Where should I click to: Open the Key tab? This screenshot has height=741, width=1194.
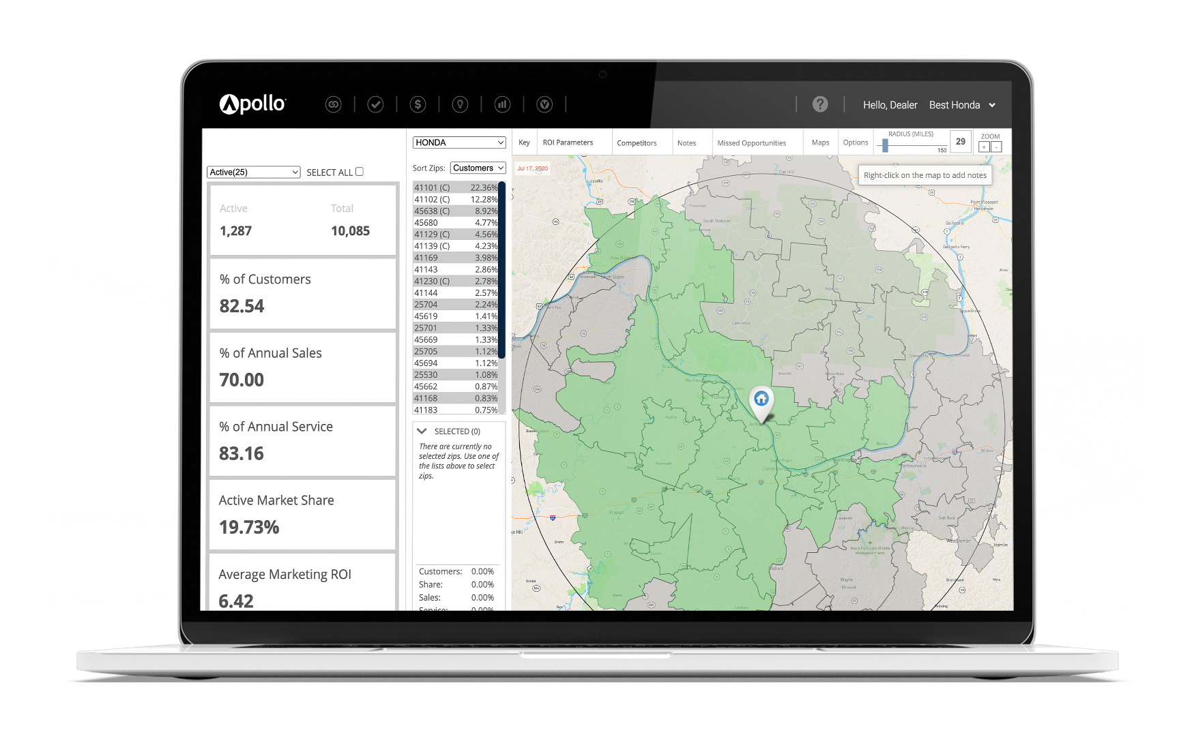(x=524, y=142)
